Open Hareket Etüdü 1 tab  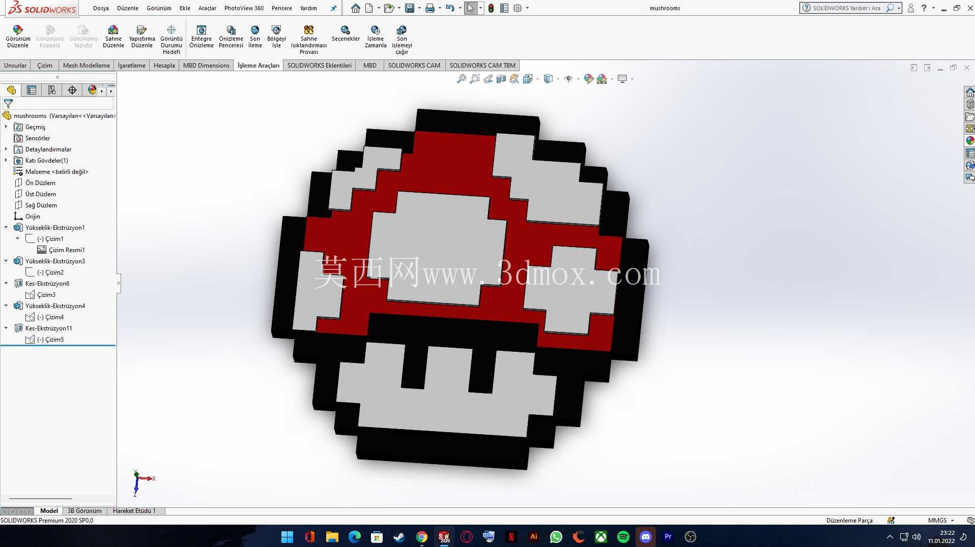(x=134, y=511)
